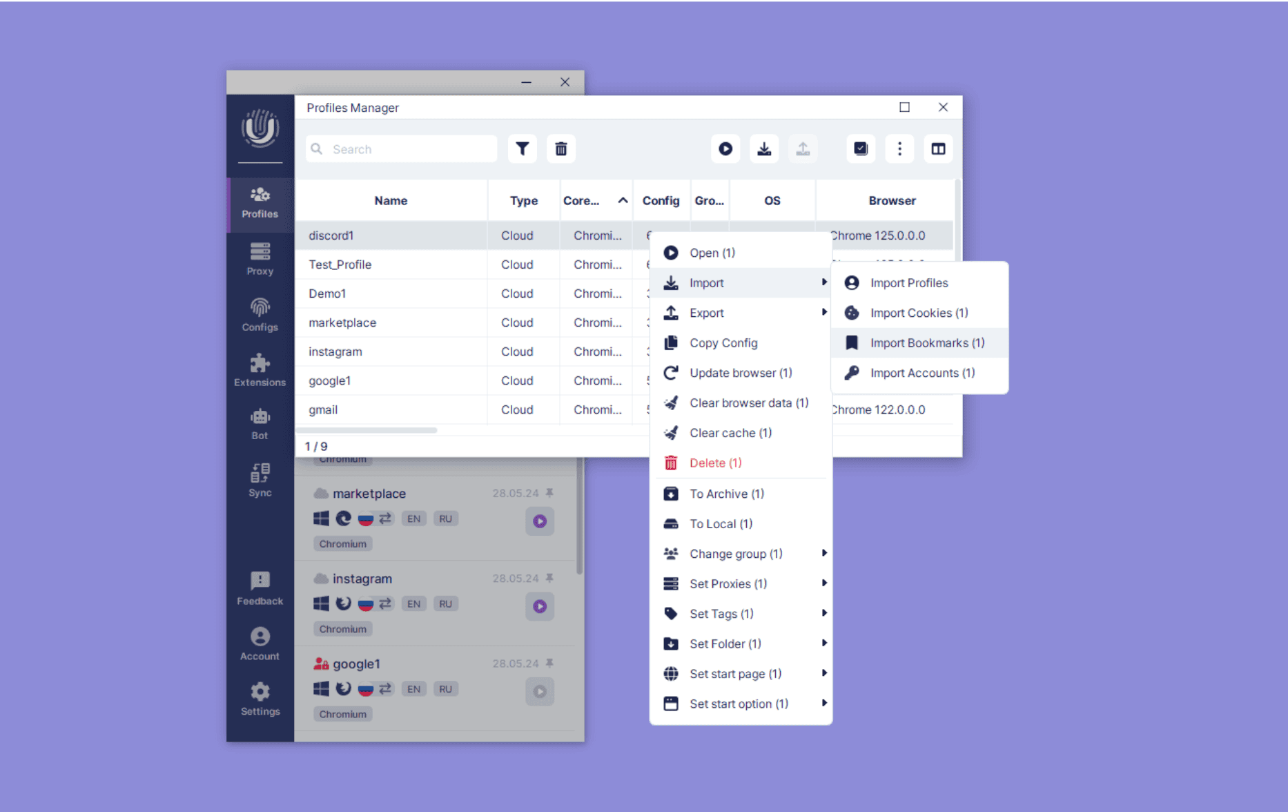Click the trash icon in Profiles Manager toolbar
This screenshot has height=812, width=1288.
(x=561, y=148)
